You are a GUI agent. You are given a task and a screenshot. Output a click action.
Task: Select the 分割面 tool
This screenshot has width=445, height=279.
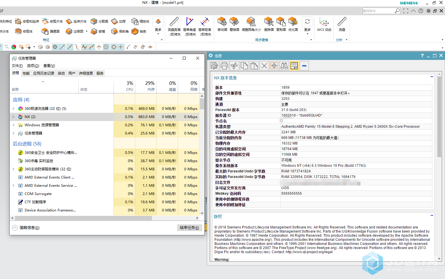pos(99,21)
